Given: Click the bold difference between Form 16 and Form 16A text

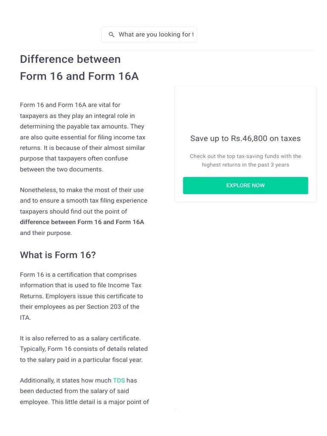Looking at the screenshot, I should 82,222.
